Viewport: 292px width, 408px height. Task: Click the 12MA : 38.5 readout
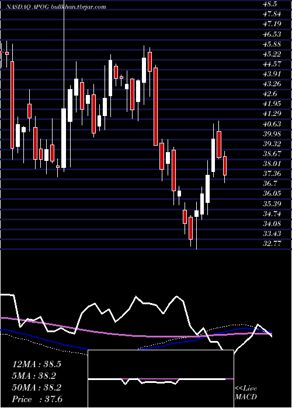(37, 364)
